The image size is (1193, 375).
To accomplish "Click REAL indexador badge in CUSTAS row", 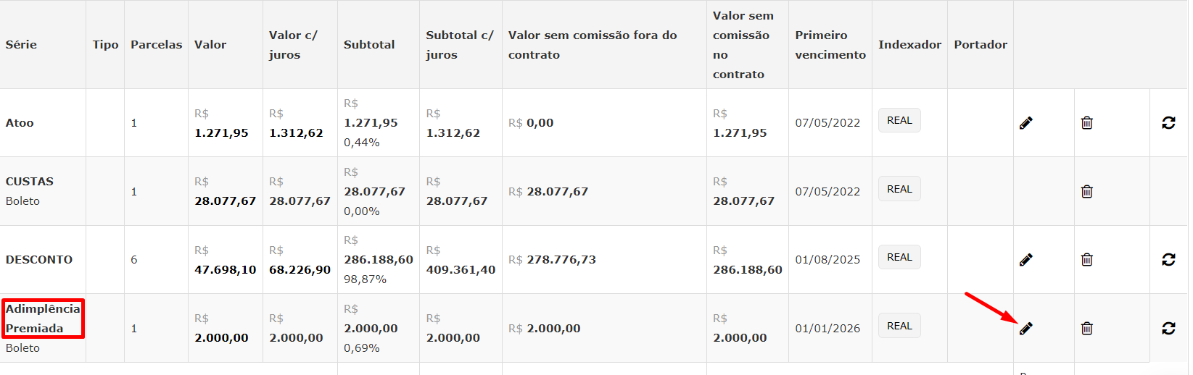I will pyautogui.click(x=899, y=189).
